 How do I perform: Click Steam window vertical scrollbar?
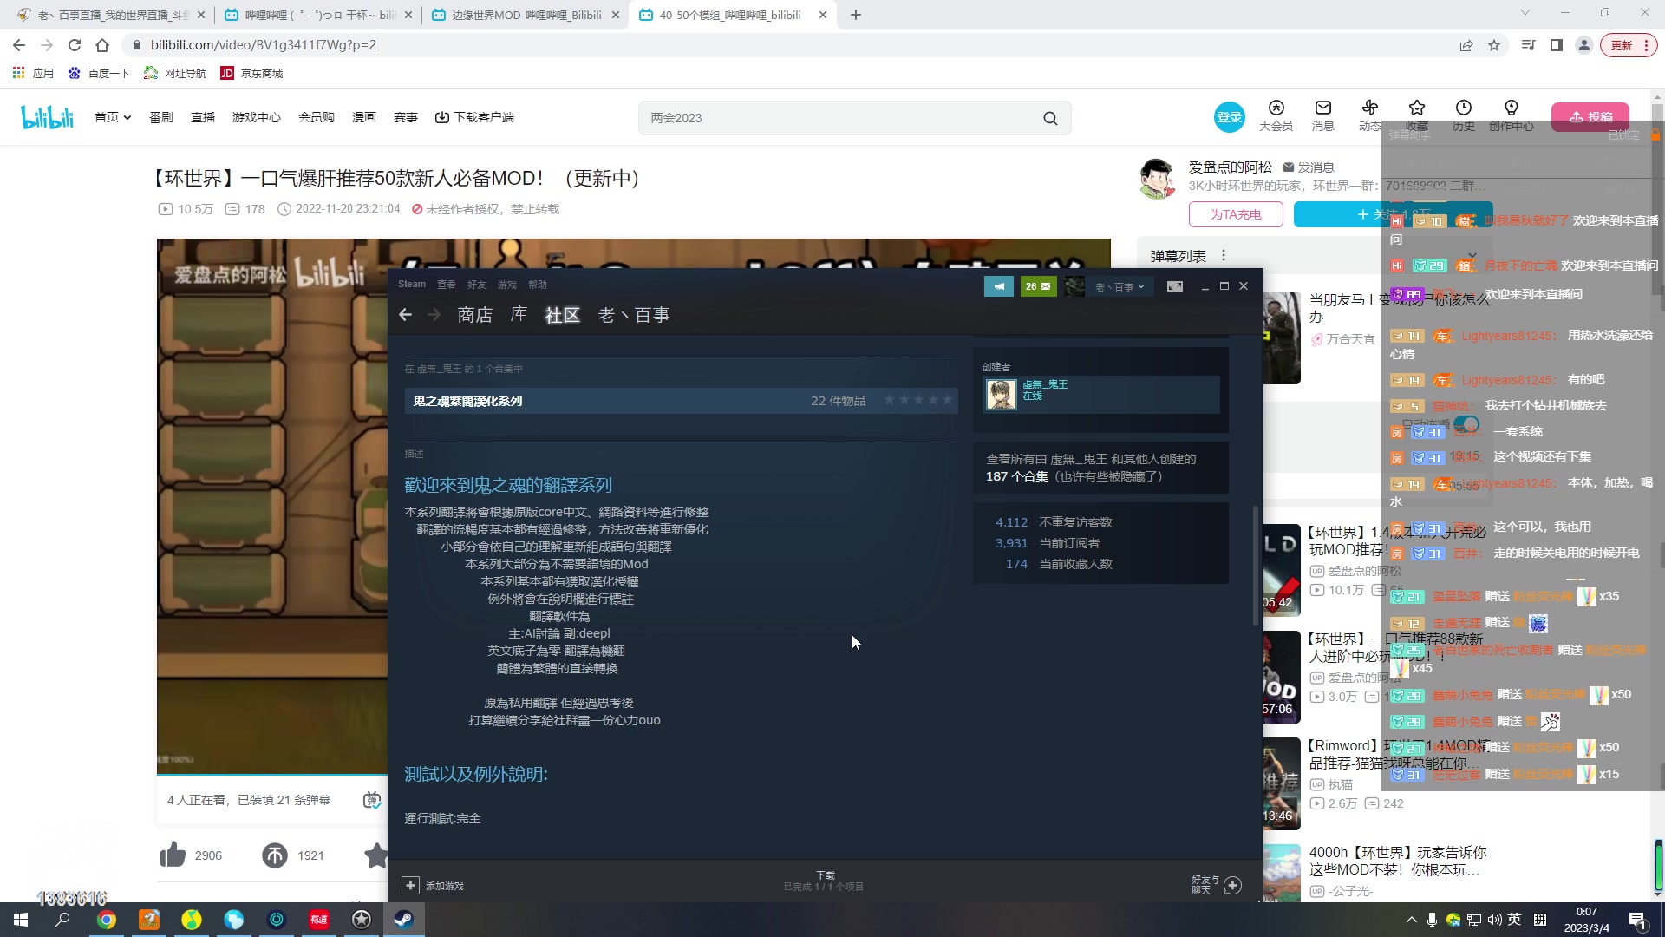pyautogui.click(x=1255, y=566)
